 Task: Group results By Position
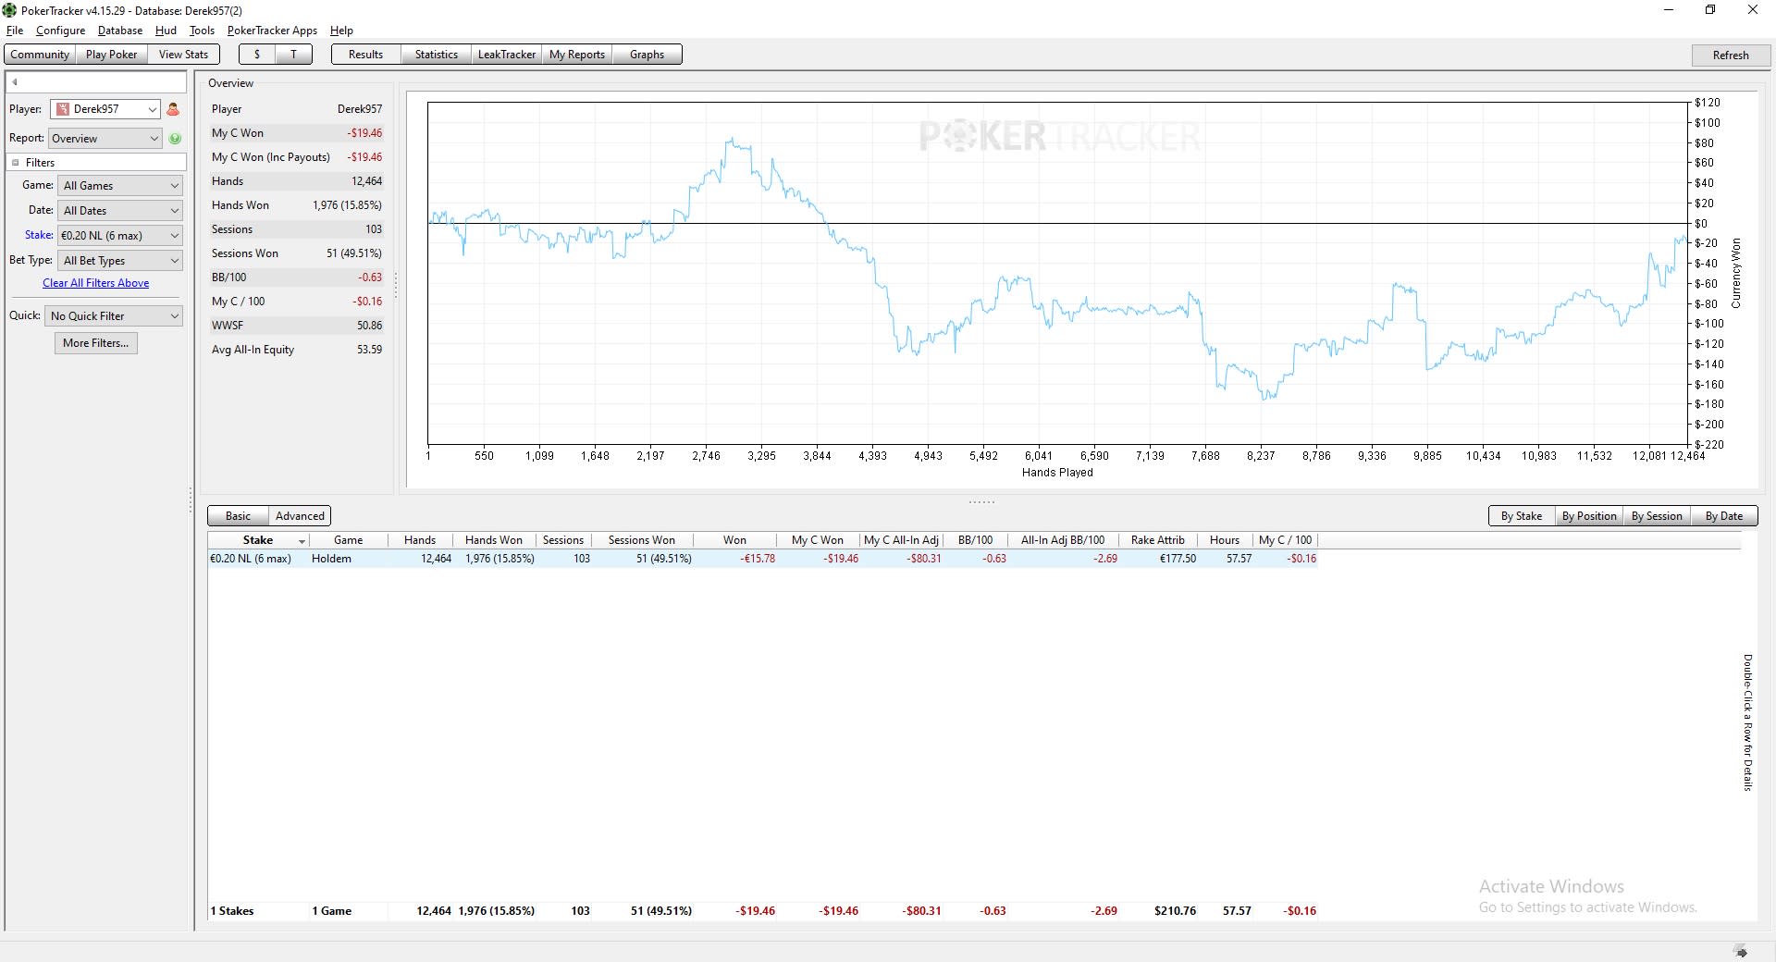click(1589, 516)
